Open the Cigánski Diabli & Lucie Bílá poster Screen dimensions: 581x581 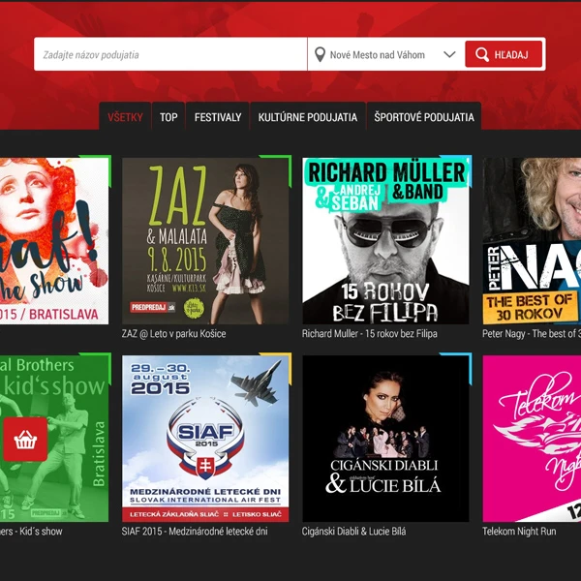pyautogui.click(x=385, y=439)
